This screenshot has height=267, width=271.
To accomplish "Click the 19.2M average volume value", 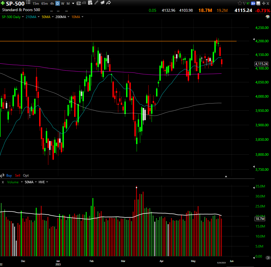I will click(x=222, y=11).
